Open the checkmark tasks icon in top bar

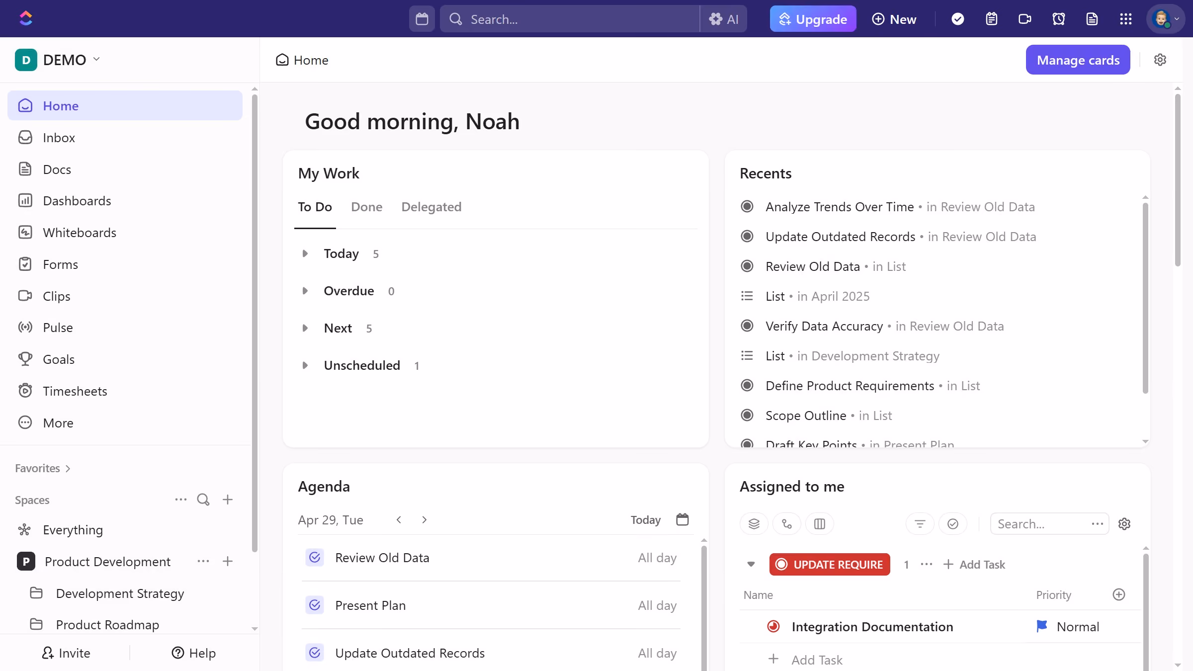tap(958, 19)
